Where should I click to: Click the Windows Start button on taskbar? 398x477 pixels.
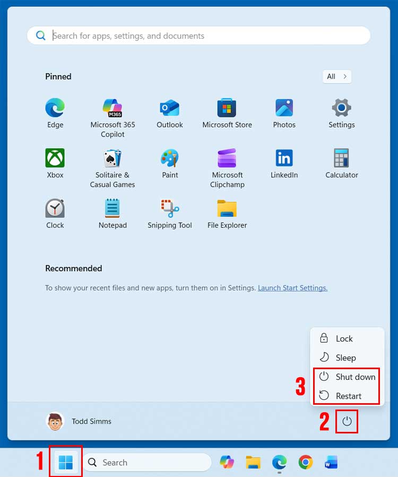pos(66,463)
